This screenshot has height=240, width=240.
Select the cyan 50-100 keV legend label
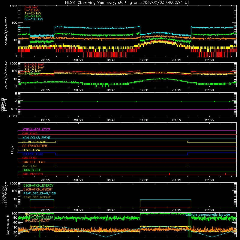tap(34, 19)
